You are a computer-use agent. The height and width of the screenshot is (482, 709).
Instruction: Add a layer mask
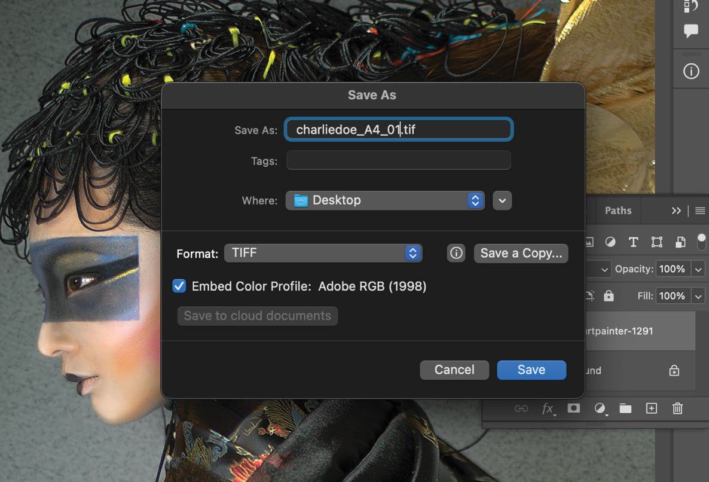tap(573, 408)
